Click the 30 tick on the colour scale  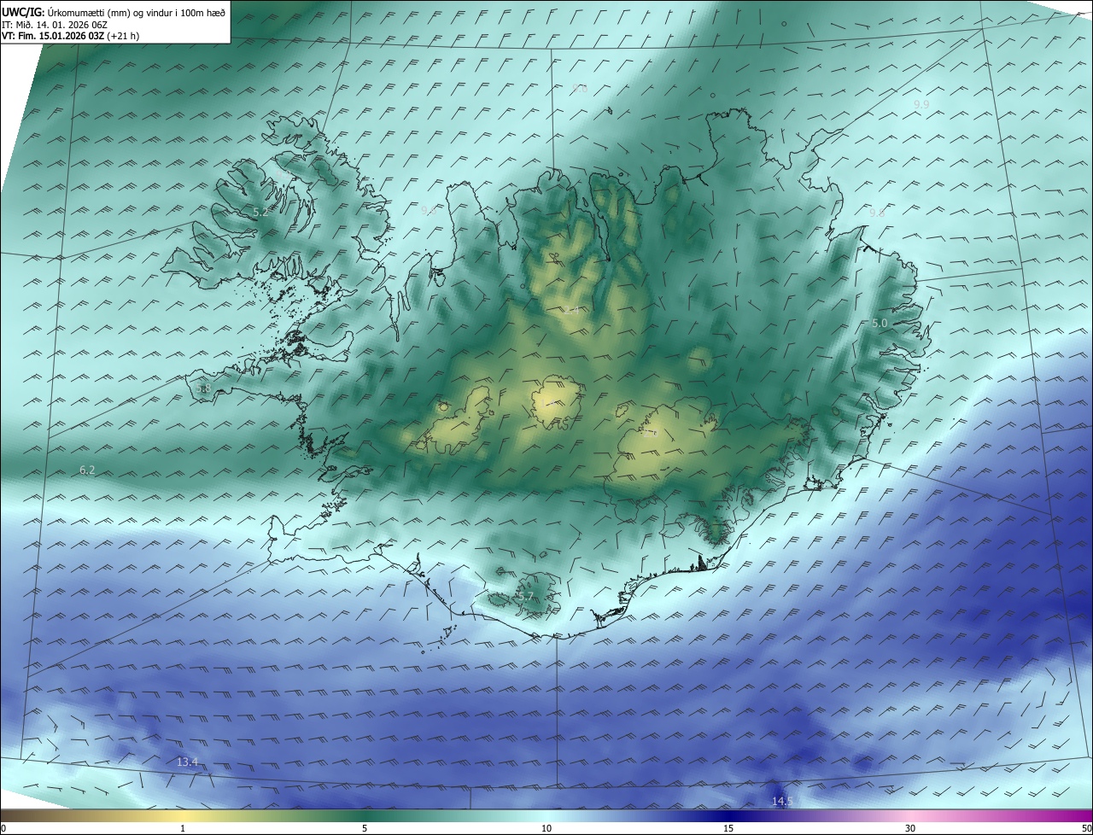[910, 828]
